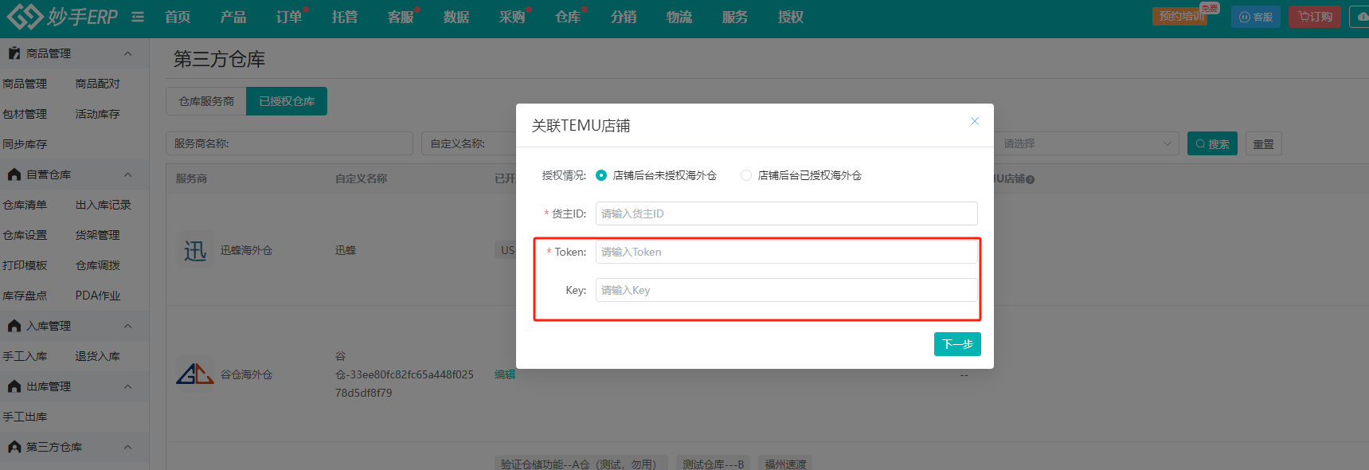The height and width of the screenshot is (470, 1369).
Task: Open the 请选择 dropdown filter
Action: pyautogui.click(x=1086, y=143)
